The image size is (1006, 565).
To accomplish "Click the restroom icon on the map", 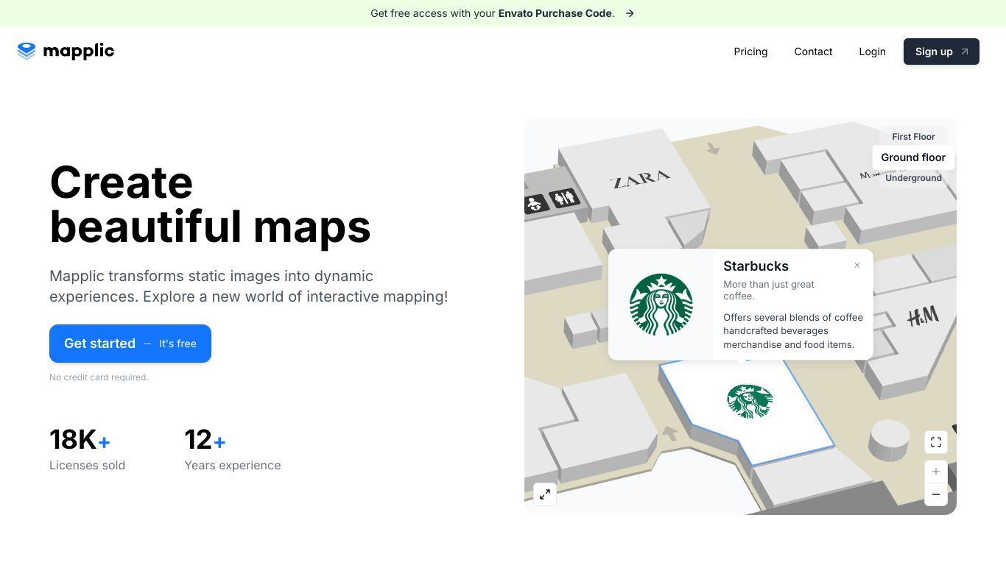I will (564, 197).
